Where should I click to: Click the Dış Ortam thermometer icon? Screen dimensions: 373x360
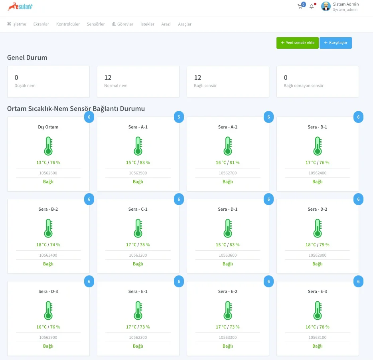click(48, 146)
